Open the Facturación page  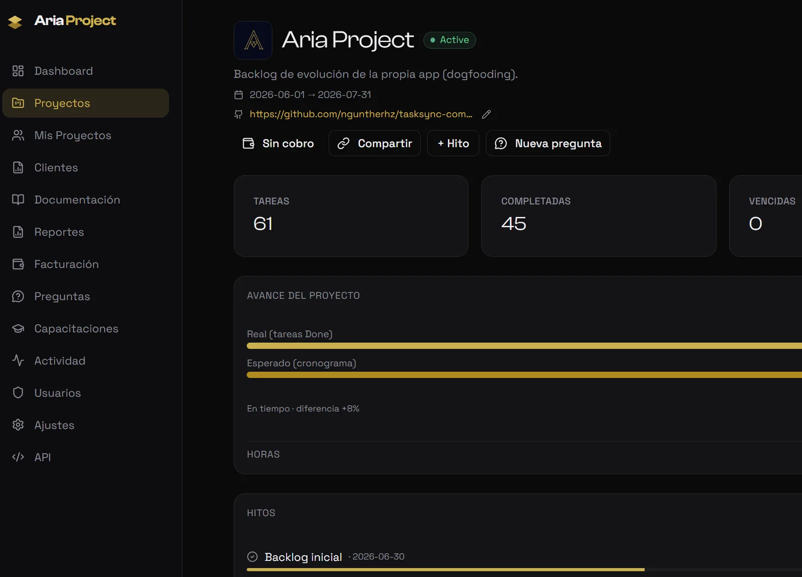pyautogui.click(x=86, y=264)
